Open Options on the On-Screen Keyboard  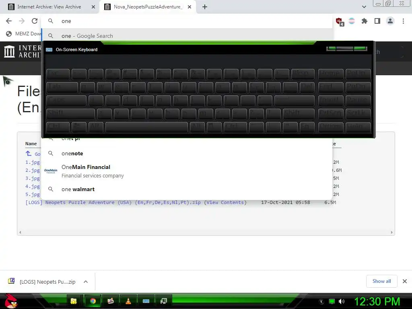coord(331,127)
